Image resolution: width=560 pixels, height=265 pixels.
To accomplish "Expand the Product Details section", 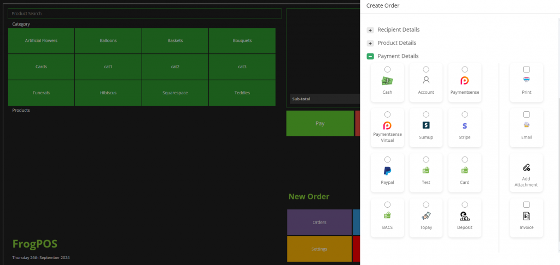I will point(370,43).
